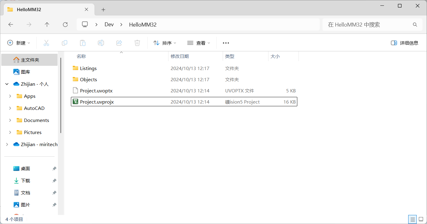Open the 排序 sort dropdown
This screenshot has width=427, height=224.
165,43
